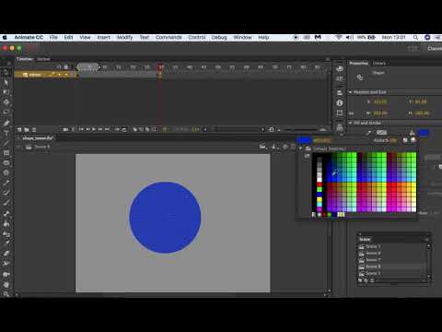Play the timeline animation
442x332 pixels.
tap(94, 130)
